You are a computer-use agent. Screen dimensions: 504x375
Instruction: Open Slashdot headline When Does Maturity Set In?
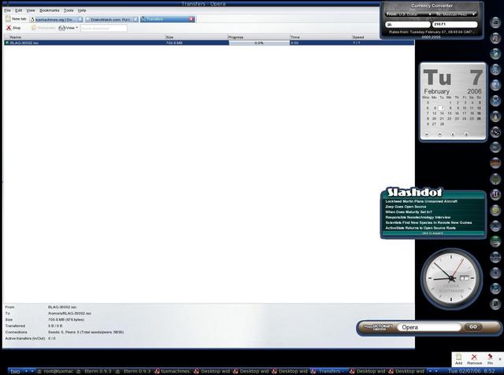pyautogui.click(x=409, y=212)
